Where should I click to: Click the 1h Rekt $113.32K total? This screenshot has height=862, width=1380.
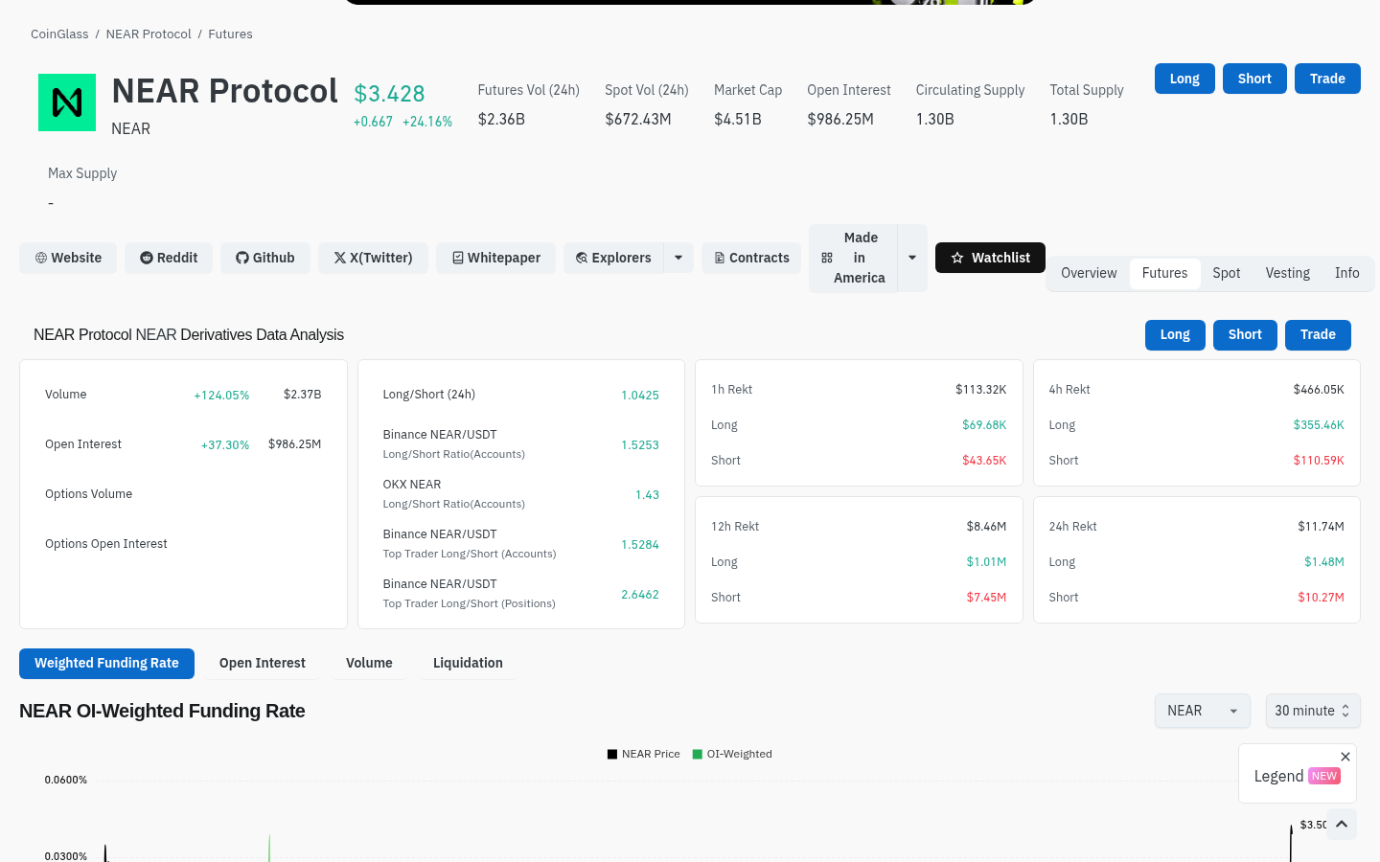(x=981, y=390)
